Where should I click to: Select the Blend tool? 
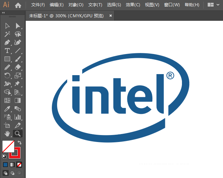point(18,109)
